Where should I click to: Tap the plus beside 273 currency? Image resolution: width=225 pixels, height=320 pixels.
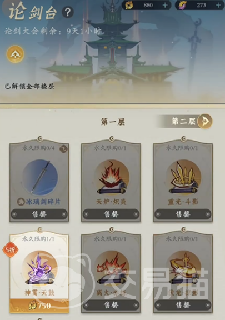coord(218,5)
